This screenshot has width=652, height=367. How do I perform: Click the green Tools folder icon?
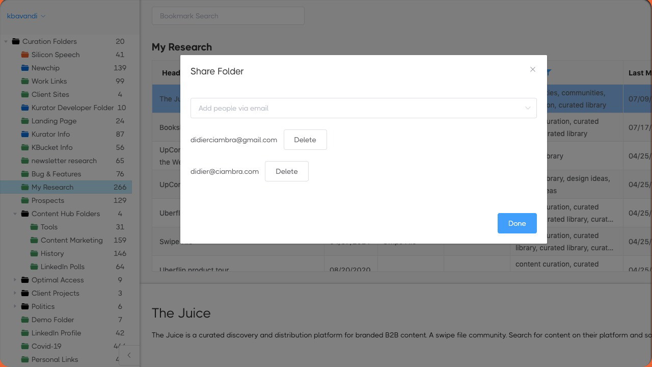[34, 227]
